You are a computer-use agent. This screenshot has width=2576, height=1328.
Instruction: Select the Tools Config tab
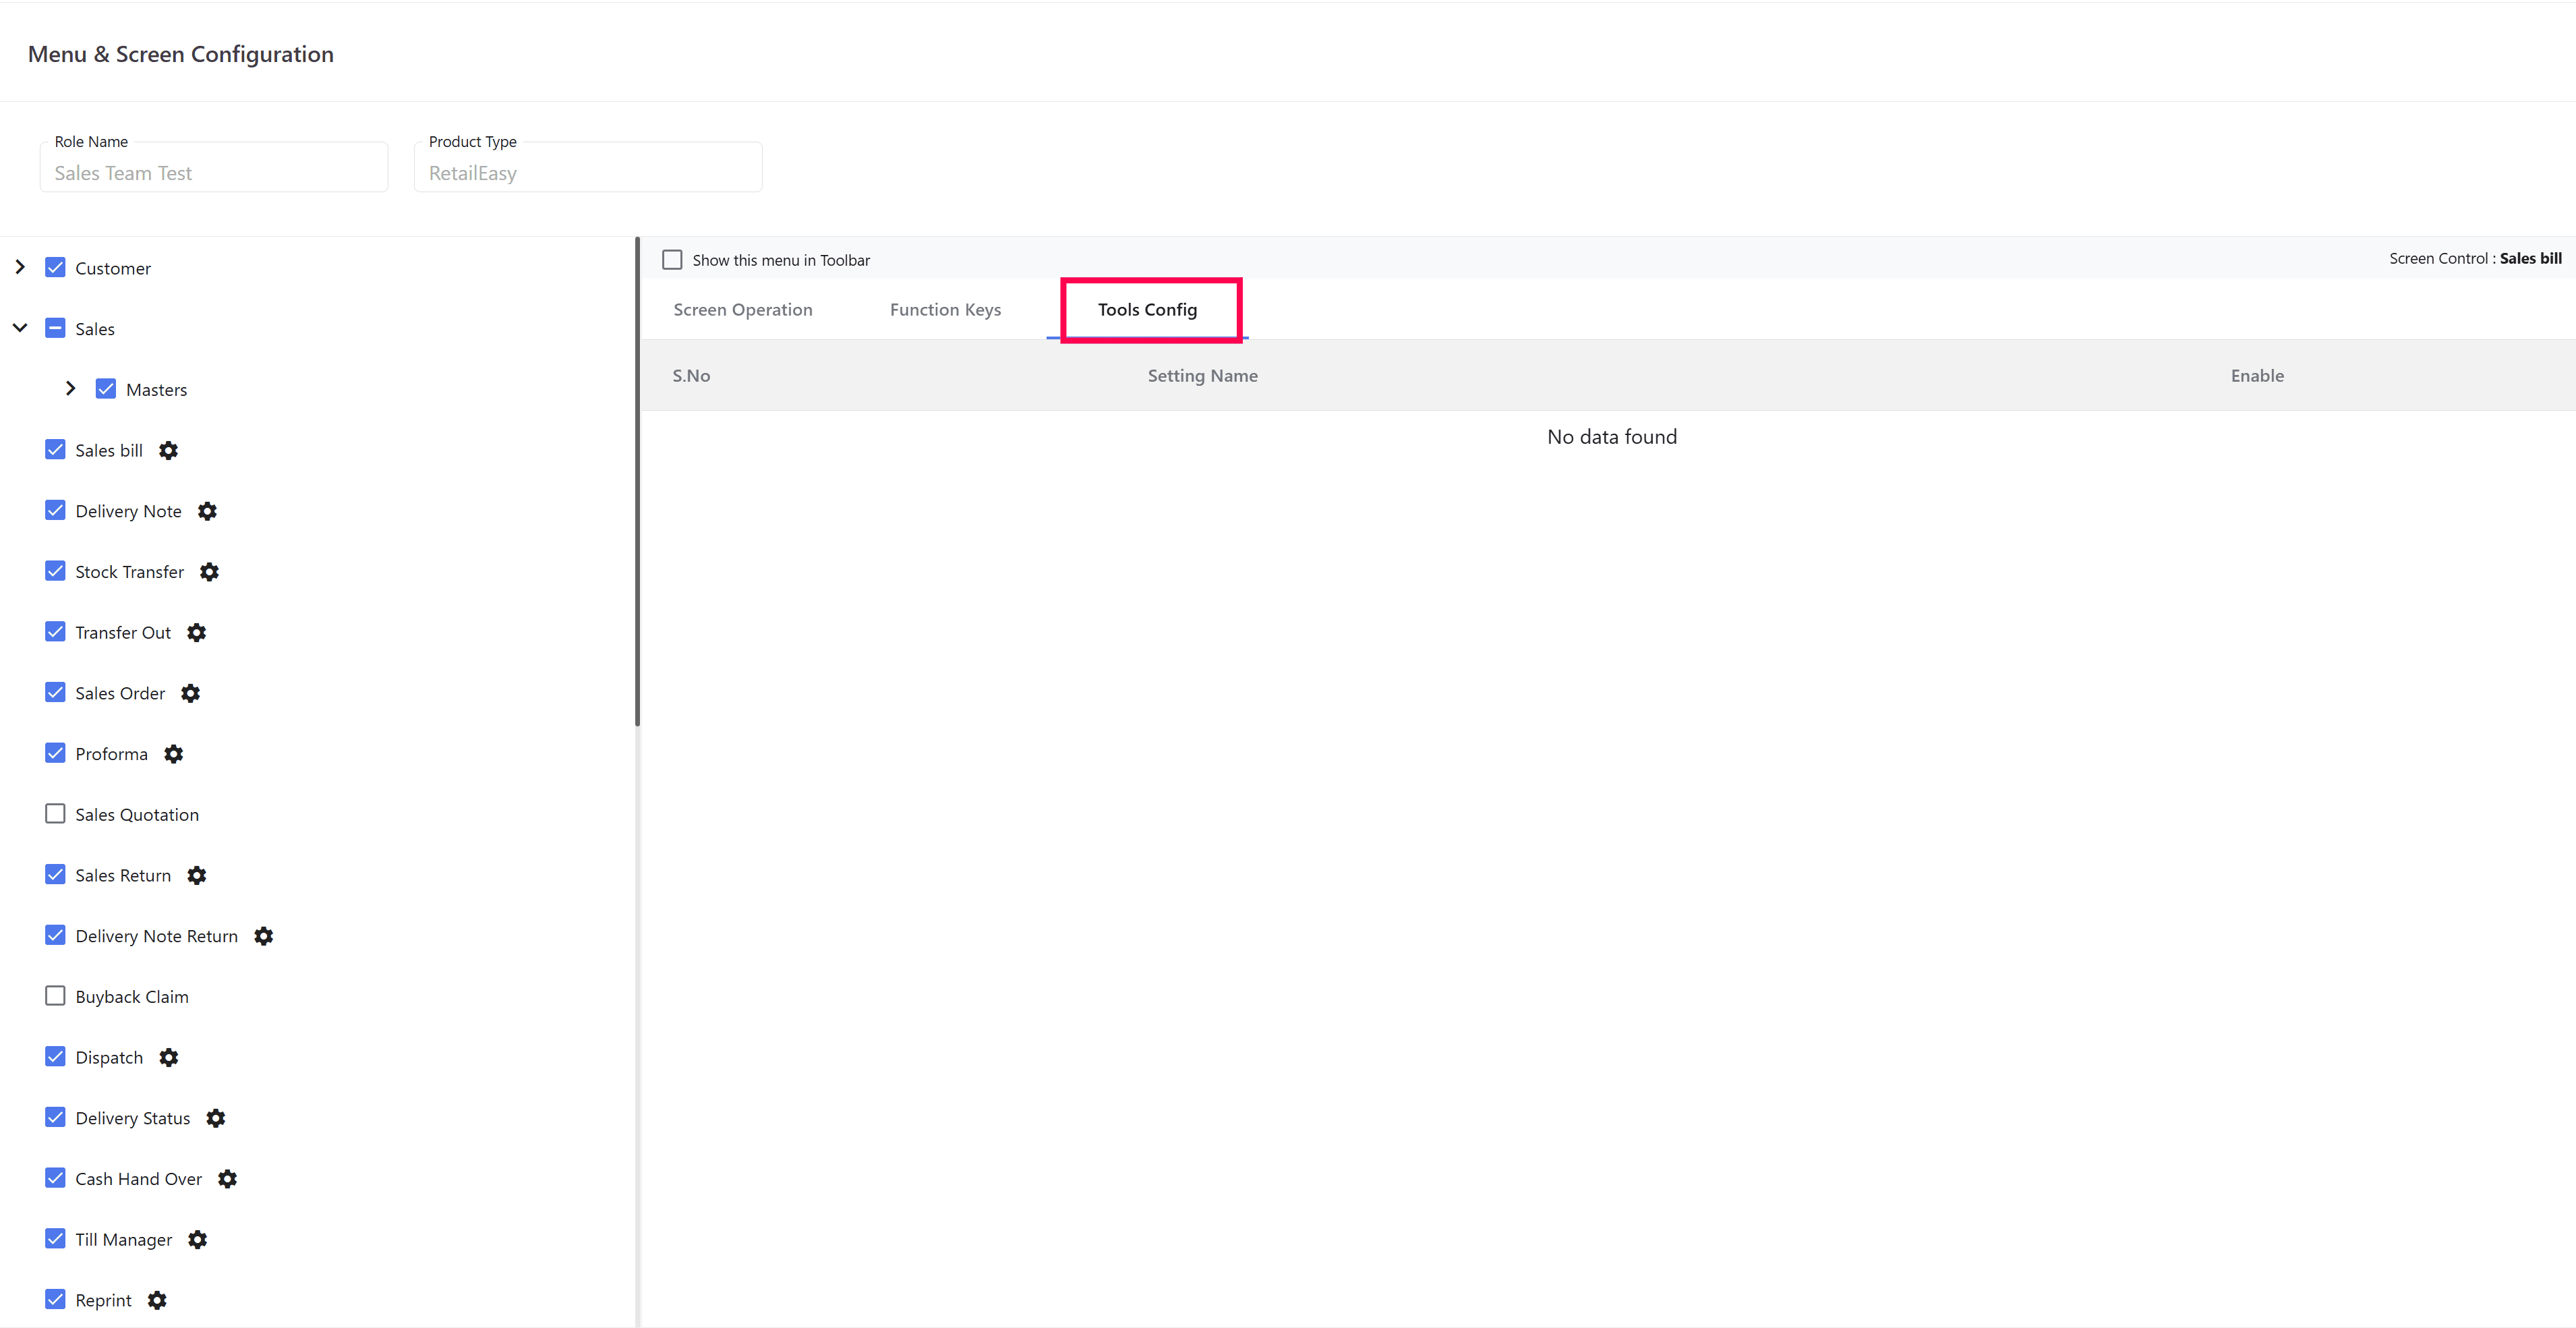[x=1148, y=310]
